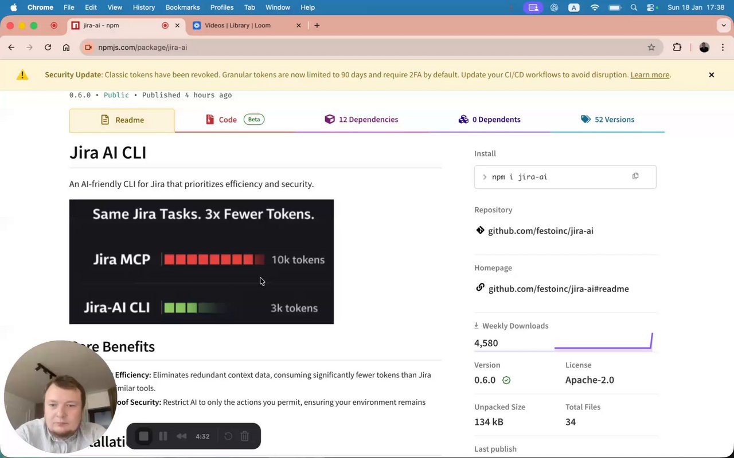
Task: Open the Chrome application menu
Action: coord(40,7)
